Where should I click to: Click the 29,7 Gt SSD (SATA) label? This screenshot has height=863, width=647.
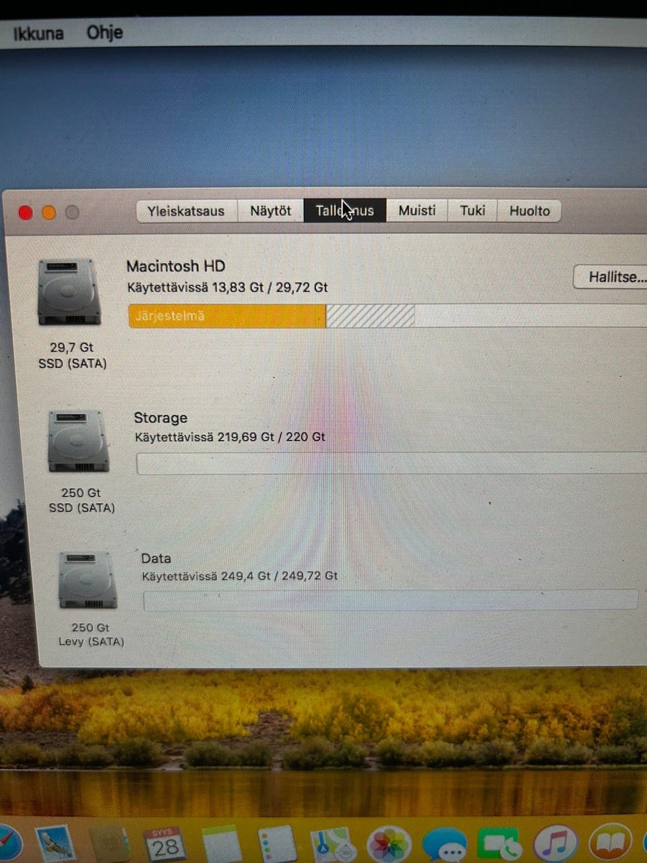point(72,355)
